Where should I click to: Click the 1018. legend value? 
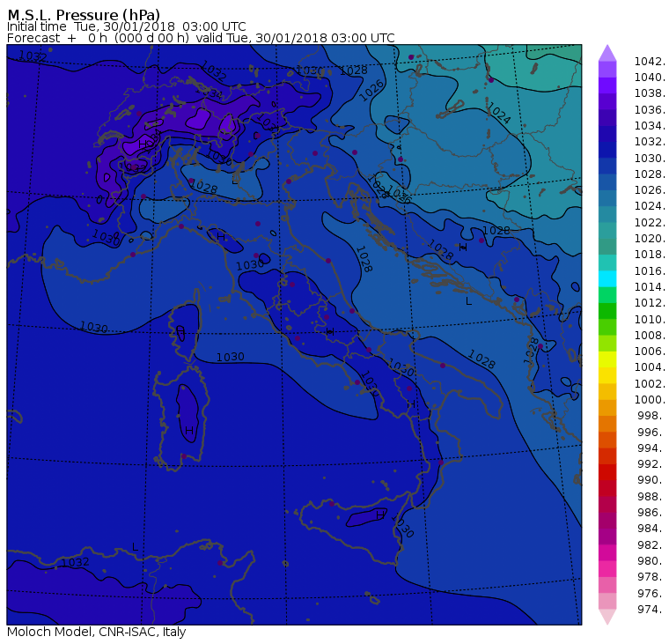(x=650, y=255)
